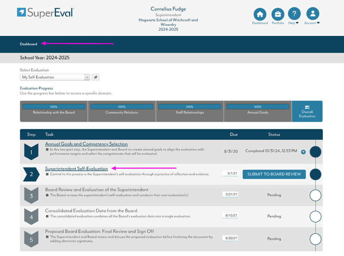The image size is (344, 256).
Task: Click the step 5 chevron badge
Action: (31, 239)
